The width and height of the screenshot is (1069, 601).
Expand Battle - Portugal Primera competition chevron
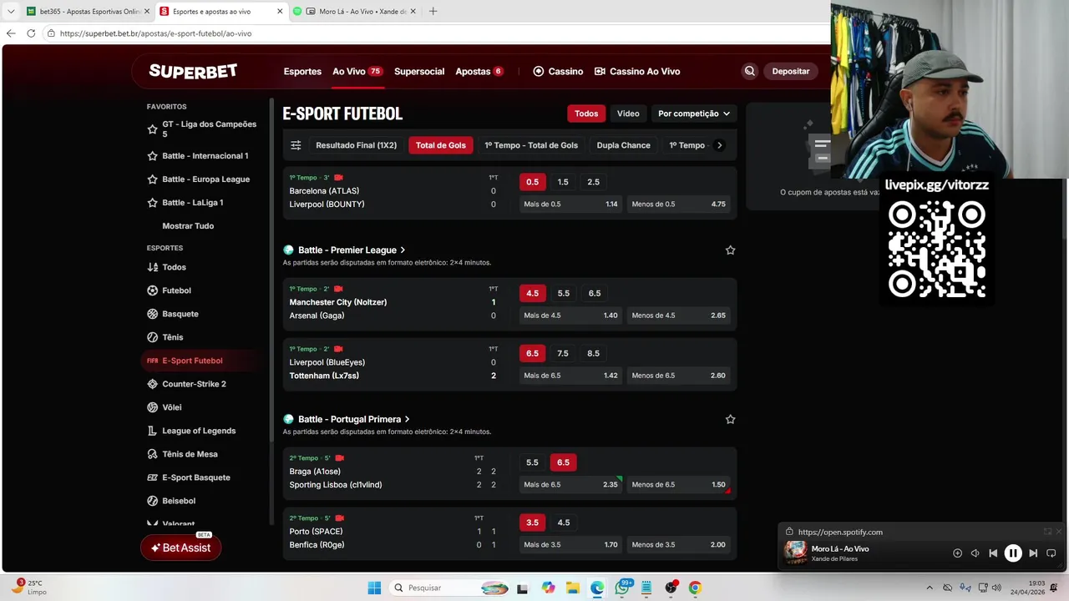[407, 419]
